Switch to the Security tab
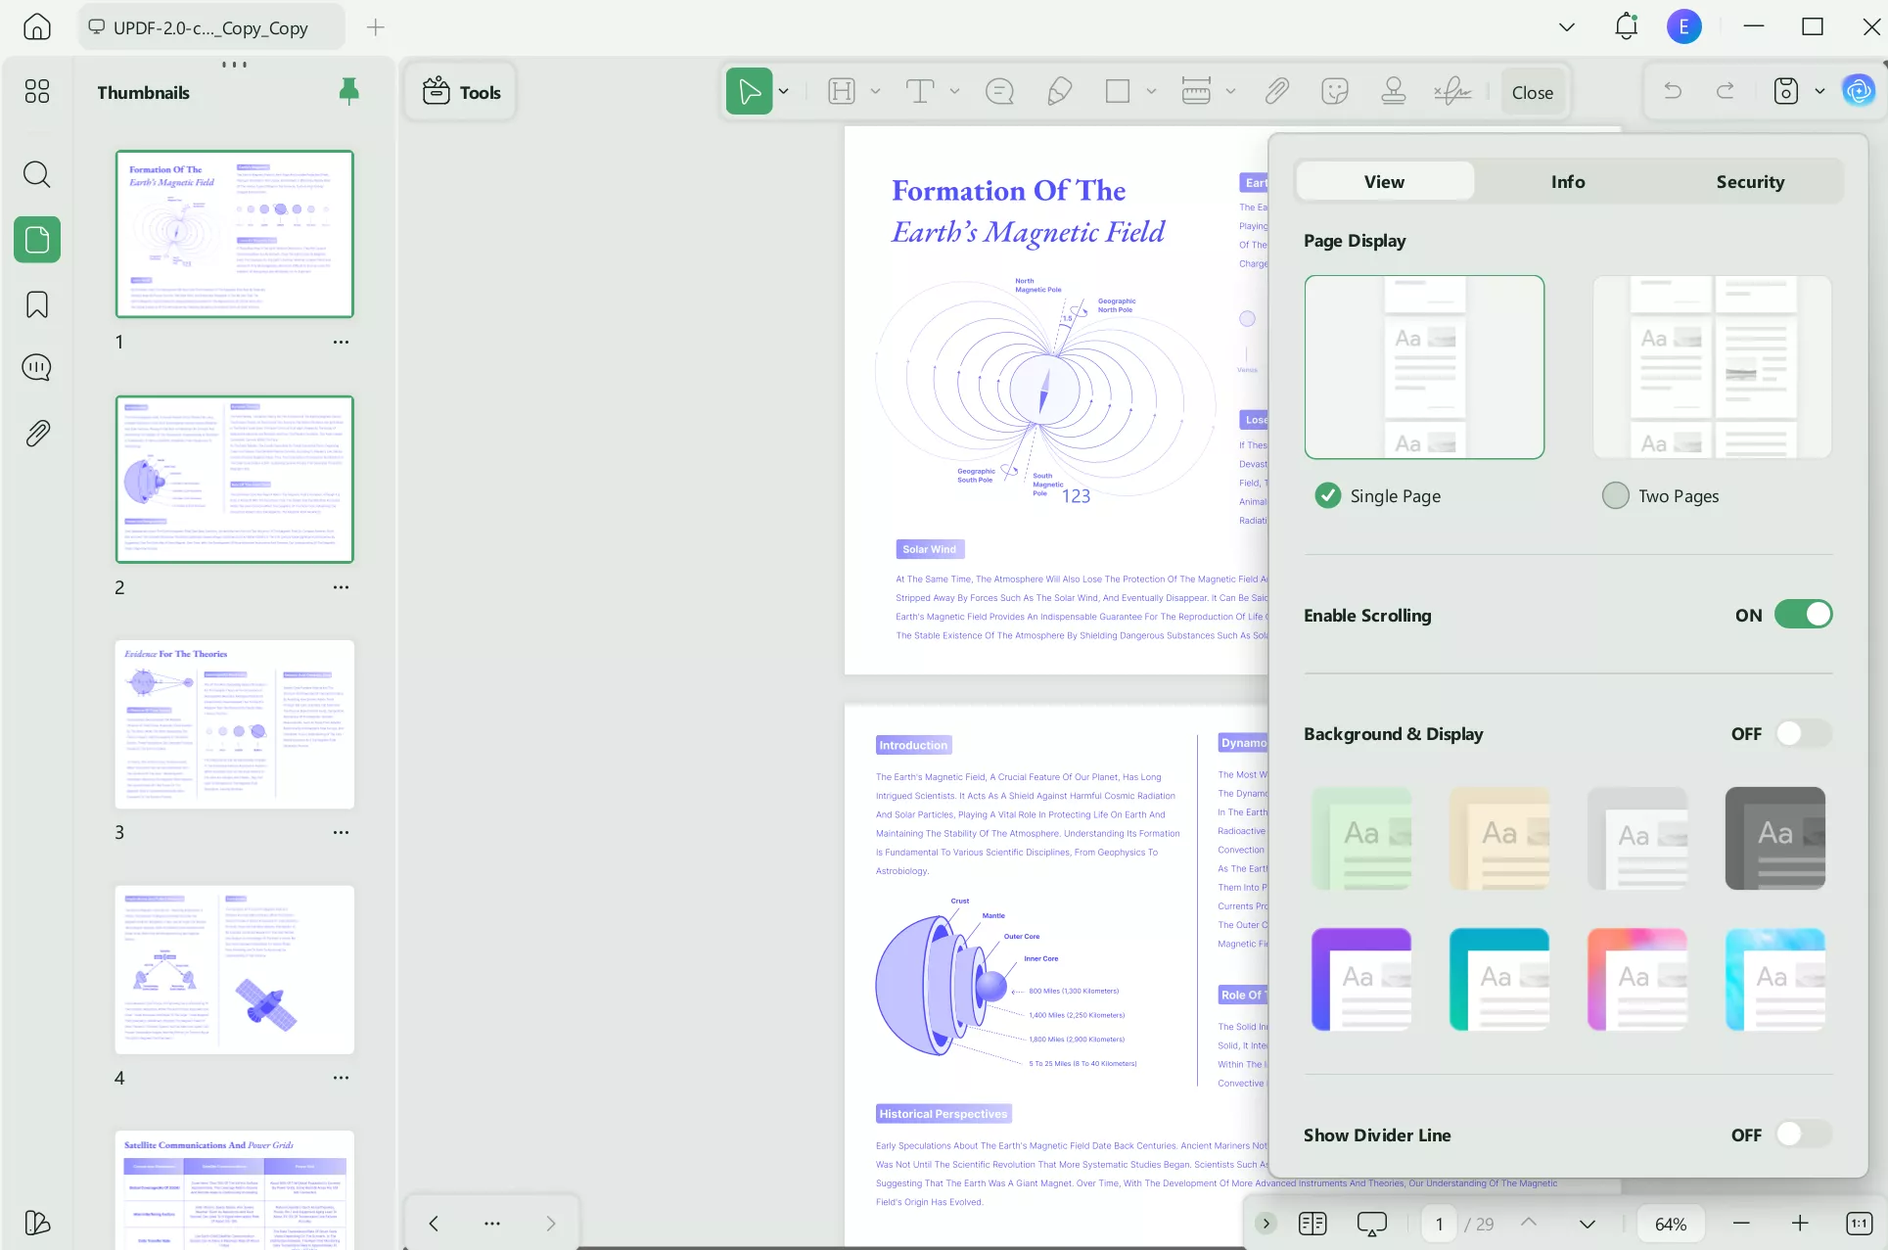Image resolution: width=1888 pixels, height=1250 pixels. 1750,181
